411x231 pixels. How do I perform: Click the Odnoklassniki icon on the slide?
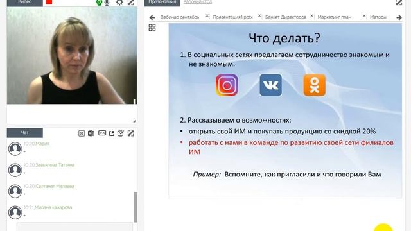[x=315, y=85]
